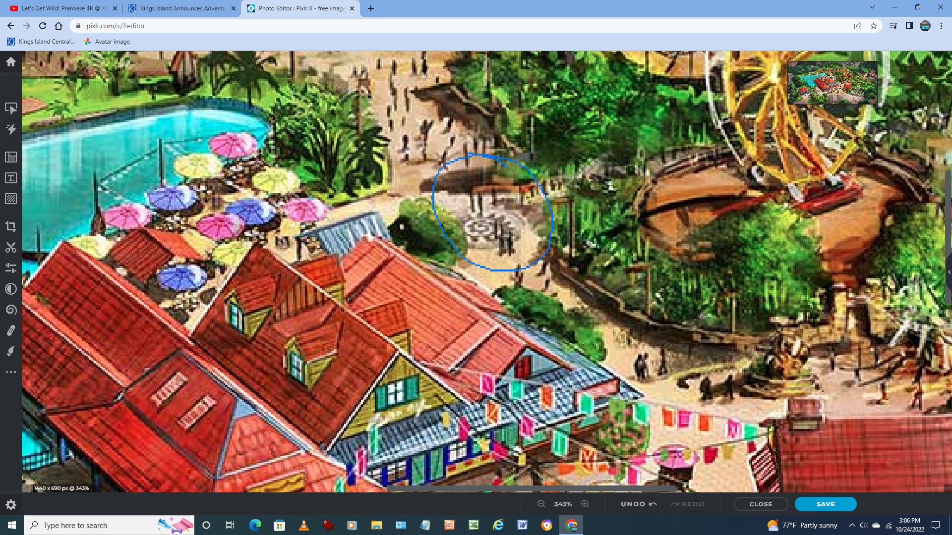Open Word from the taskbar
952x535 pixels.
tap(522, 525)
